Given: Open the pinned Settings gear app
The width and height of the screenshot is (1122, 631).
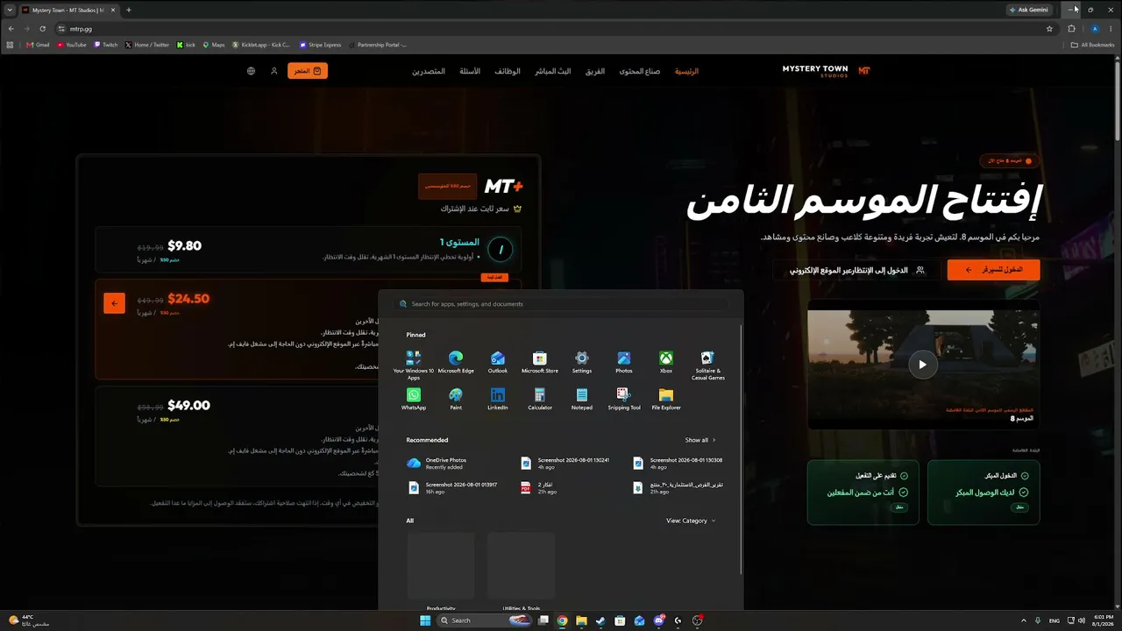Looking at the screenshot, I should (x=582, y=363).
